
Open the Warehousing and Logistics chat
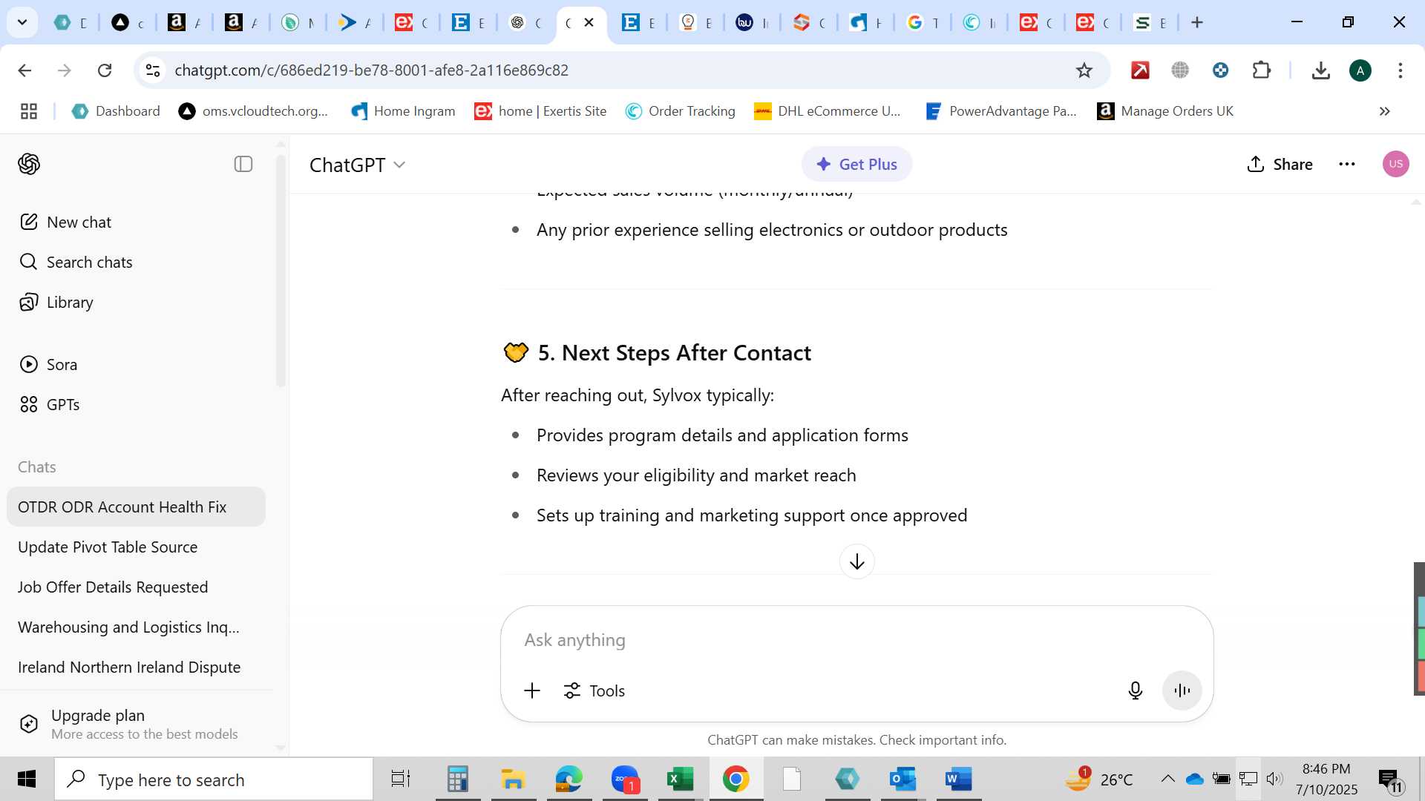tap(136, 627)
